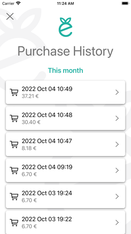Viewport: 131px width, 234px height.
Task: Tap the battery indicator in status bar
Action: (125, 3)
